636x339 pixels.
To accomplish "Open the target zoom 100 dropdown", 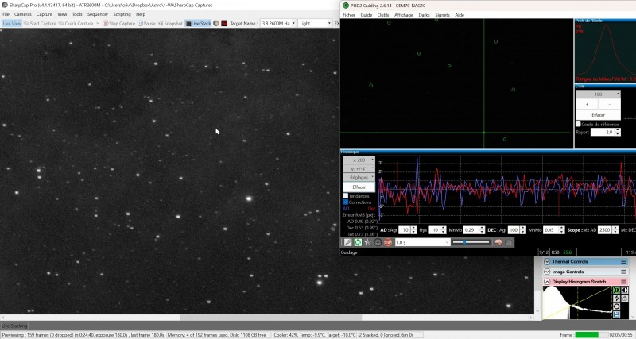I will point(599,94).
